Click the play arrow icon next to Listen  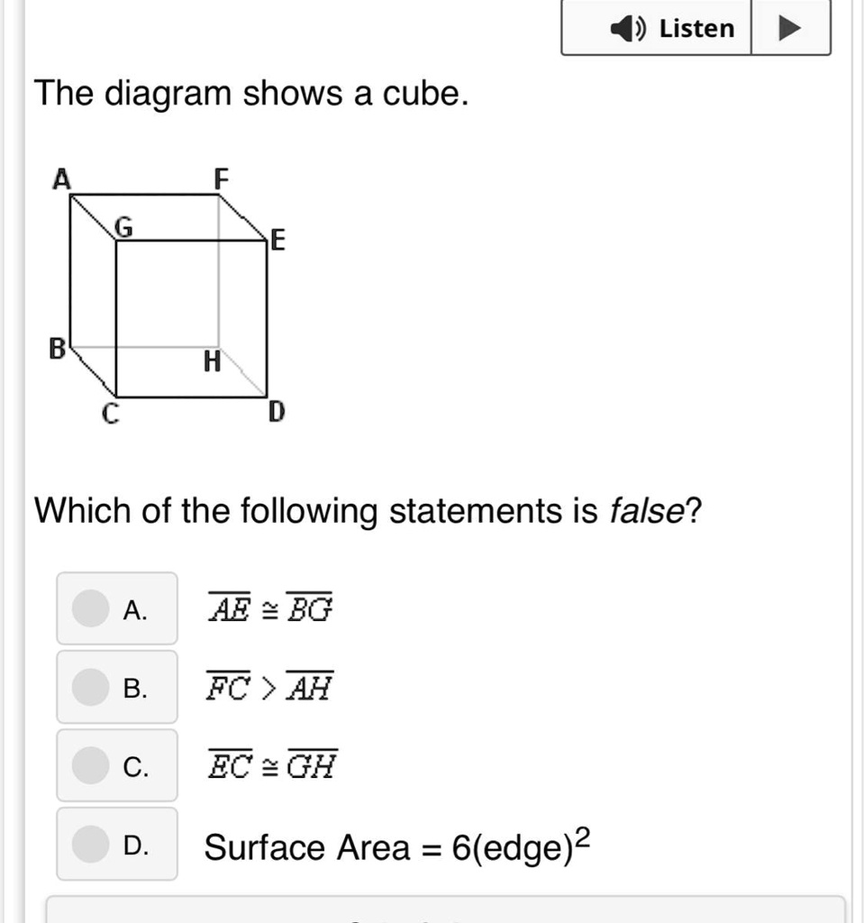coord(789,28)
